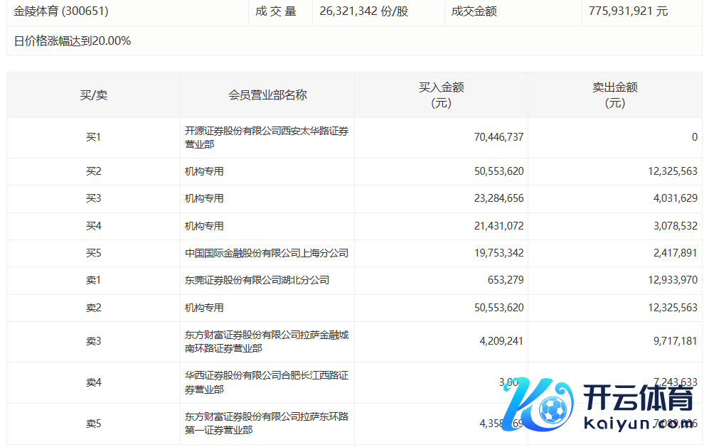Image resolution: width=704 pixels, height=447 pixels.
Task: Click the 买/卖 column header
Action: click(x=93, y=95)
